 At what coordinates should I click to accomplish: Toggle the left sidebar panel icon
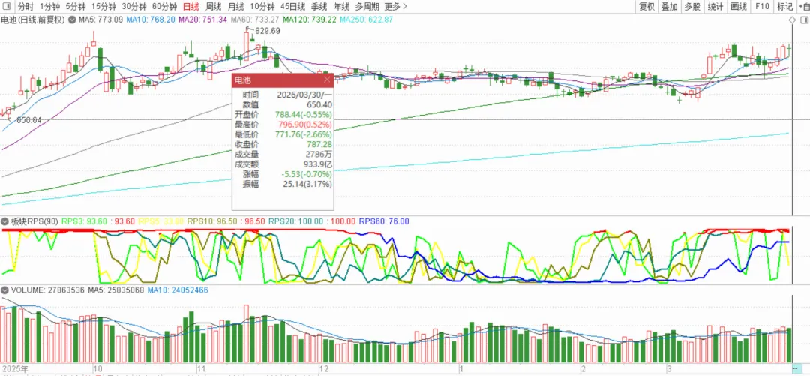point(7,7)
